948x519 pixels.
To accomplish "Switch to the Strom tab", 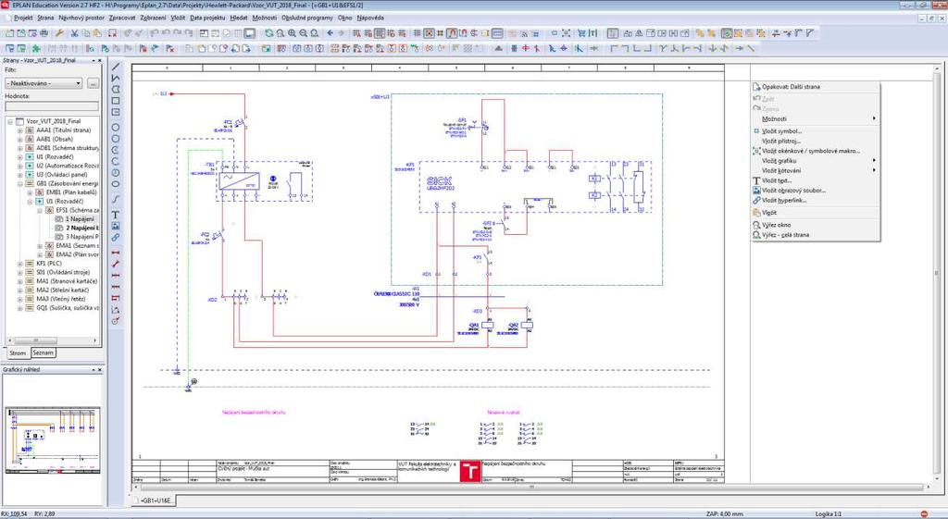I will tap(18, 352).
